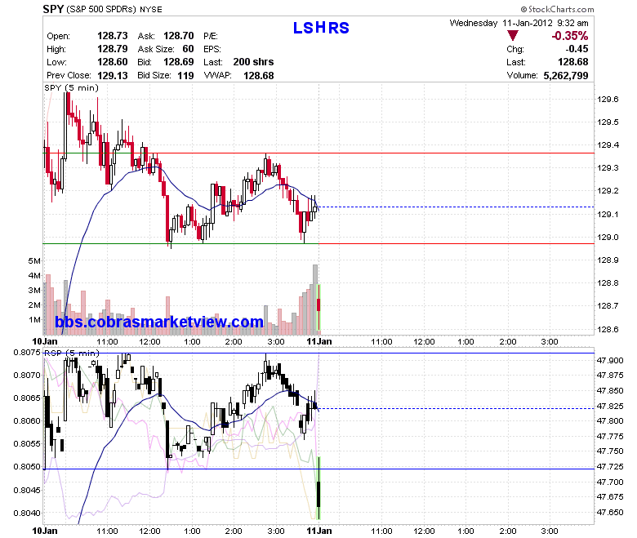Click the 5M volume axis label

[x=34, y=260]
